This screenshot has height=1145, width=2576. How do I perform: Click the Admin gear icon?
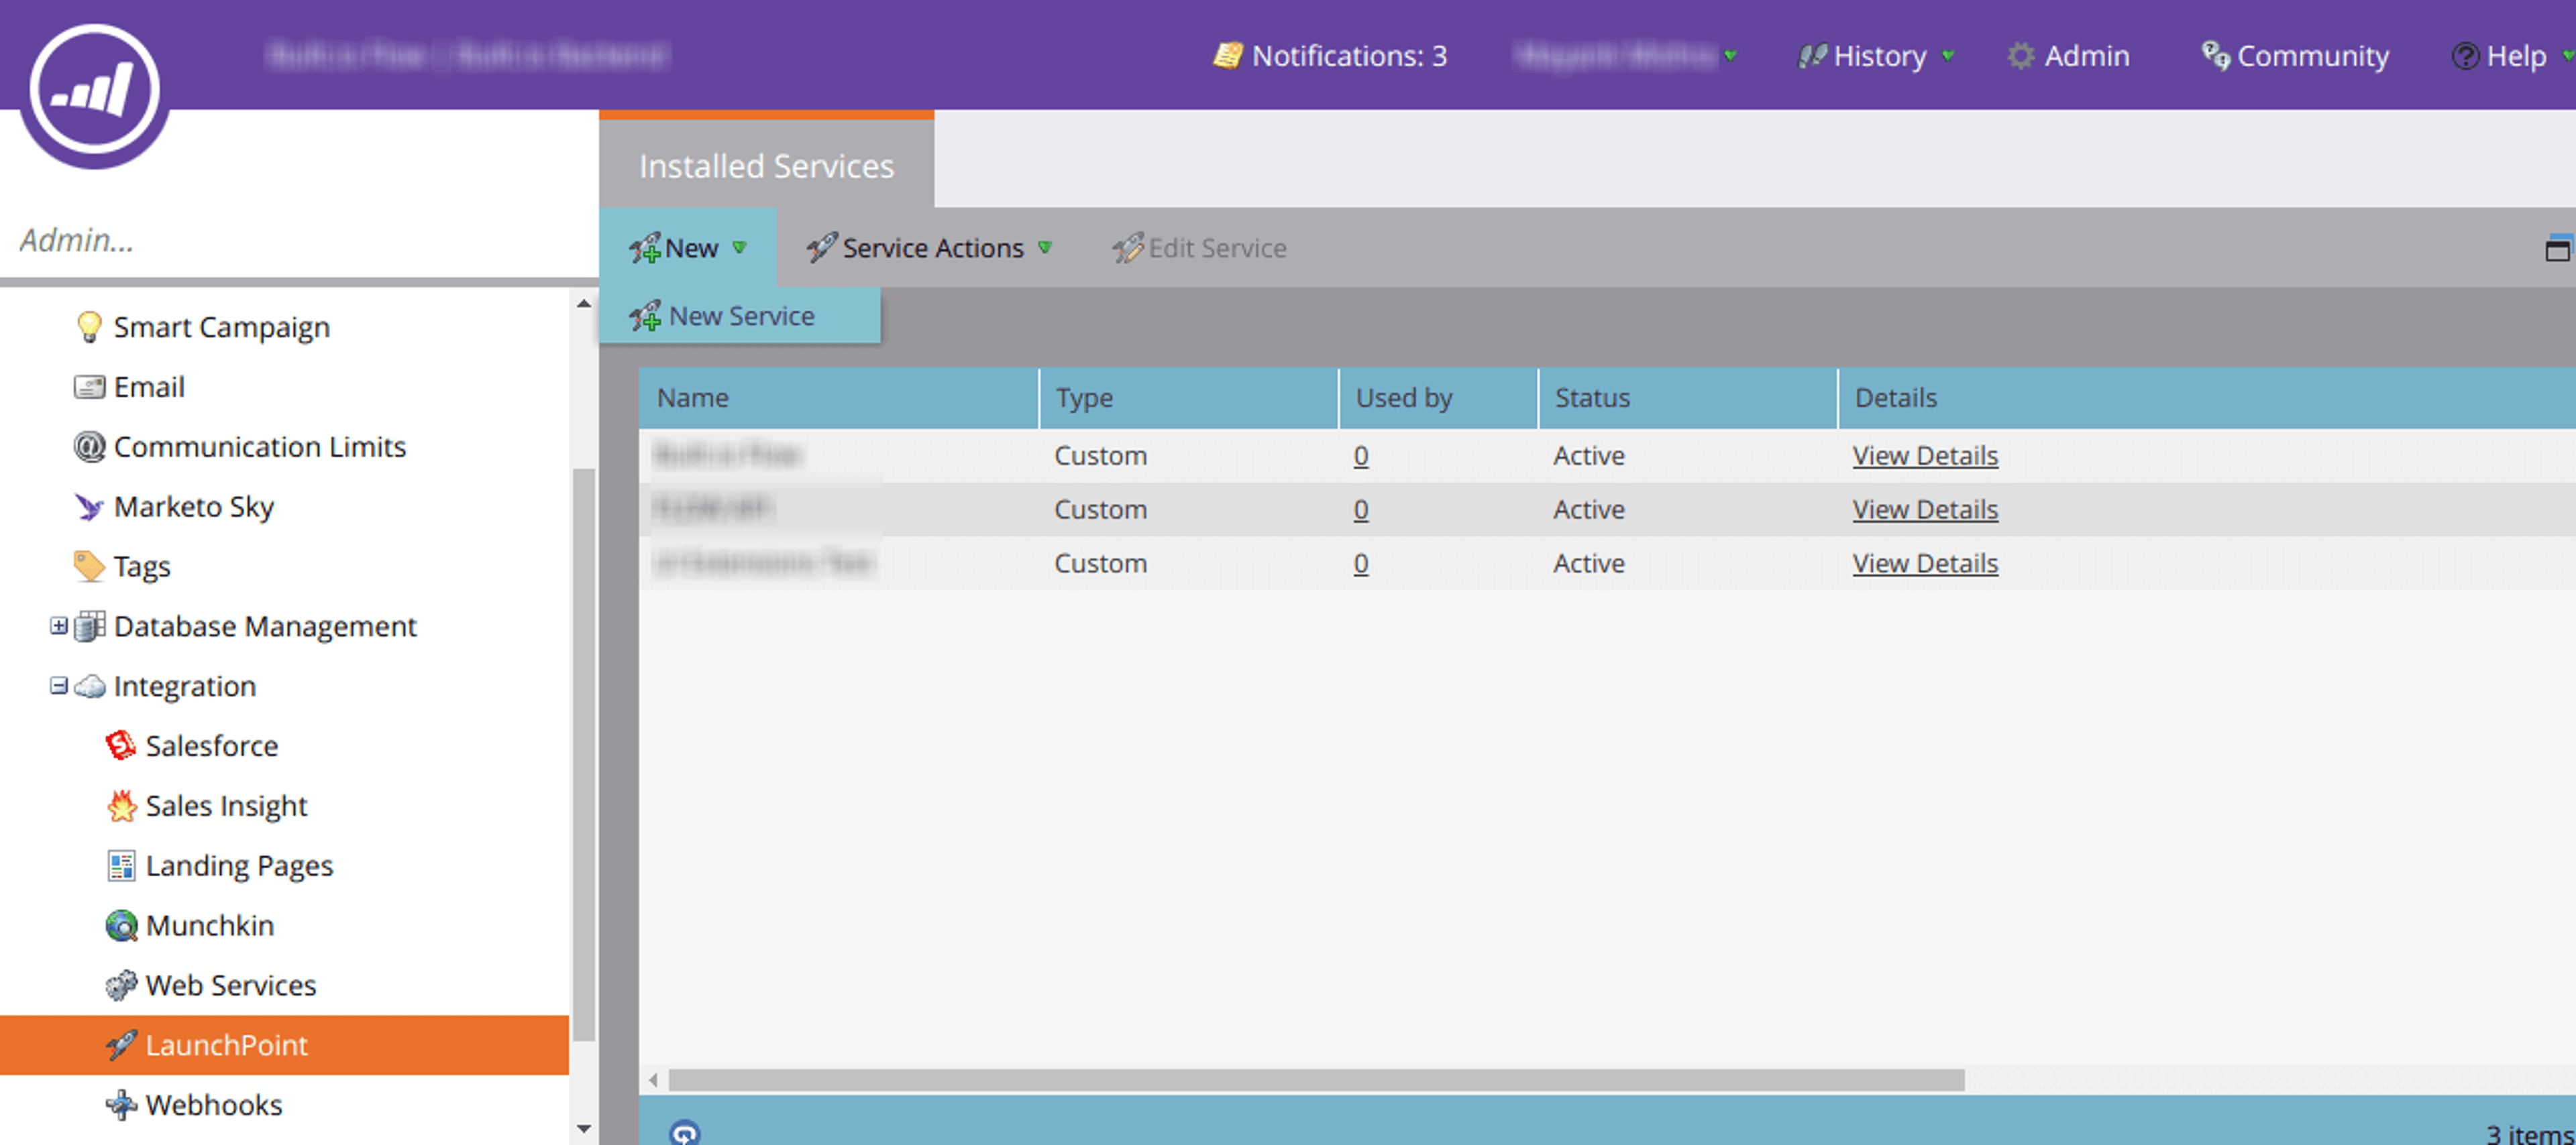click(2021, 56)
